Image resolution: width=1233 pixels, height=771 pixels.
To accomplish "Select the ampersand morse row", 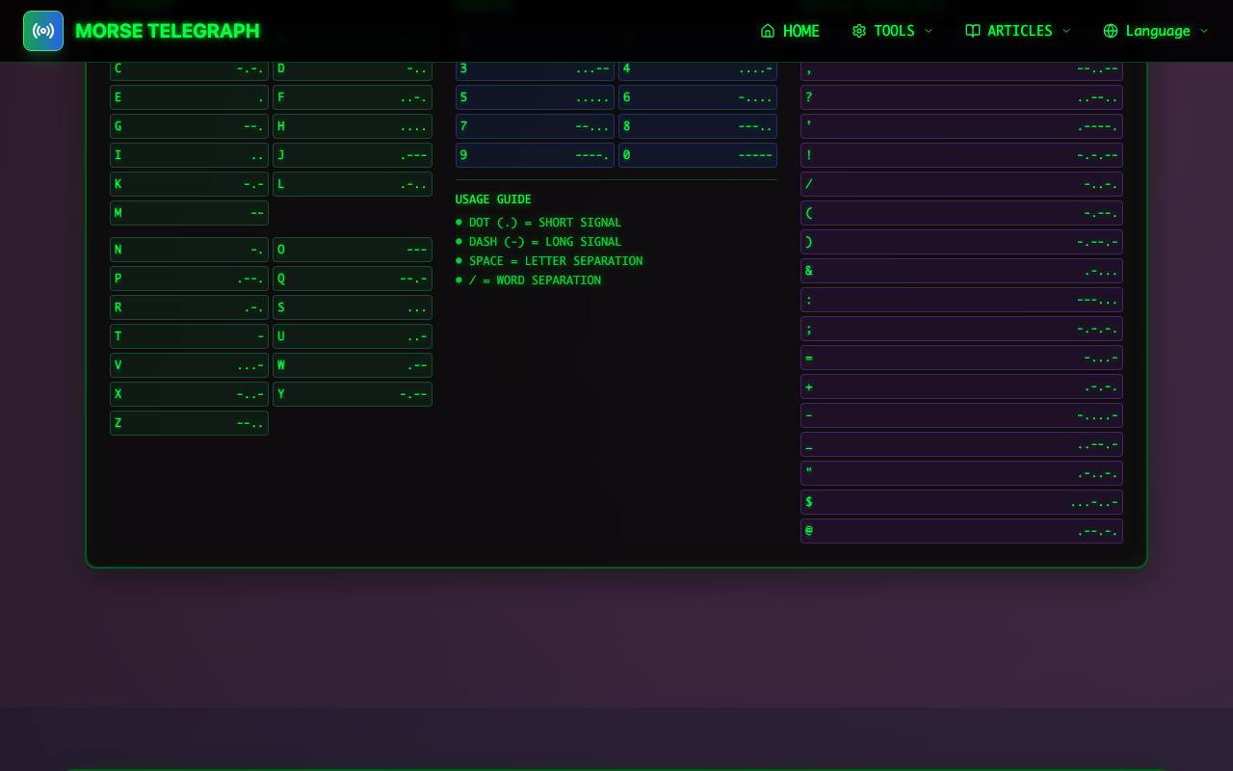I will point(961,271).
